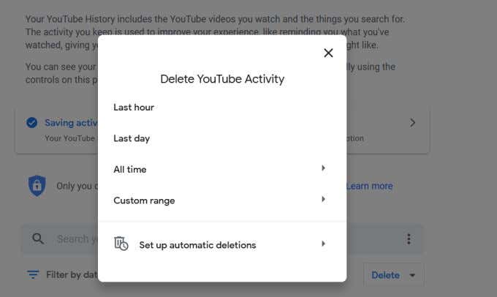Choose Last day deletion option
The height and width of the screenshot is (297, 497).
(132, 138)
